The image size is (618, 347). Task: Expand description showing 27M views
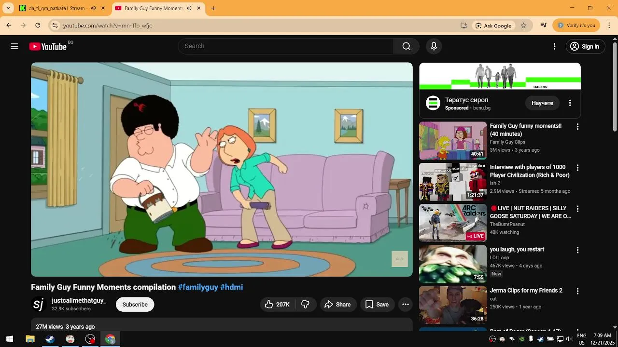click(x=222, y=324)
